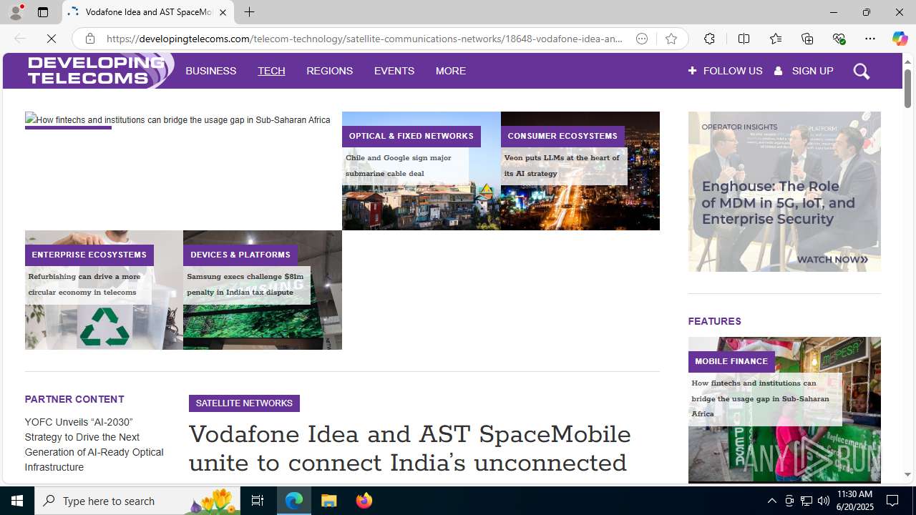Open the TECH menu
This screenshot has width=916, height=515.
[x=271, y=71]
